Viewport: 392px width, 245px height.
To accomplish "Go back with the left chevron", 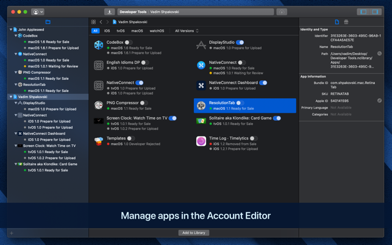I will click(101, 22).
